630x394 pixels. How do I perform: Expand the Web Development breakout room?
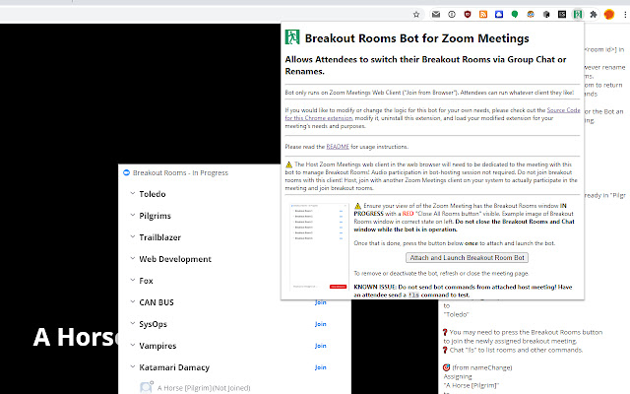tap(133, 258)
